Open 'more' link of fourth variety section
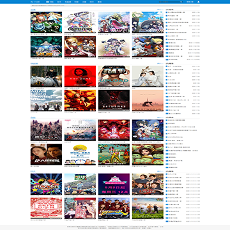The image size is (230, 230). pos(160,171)
